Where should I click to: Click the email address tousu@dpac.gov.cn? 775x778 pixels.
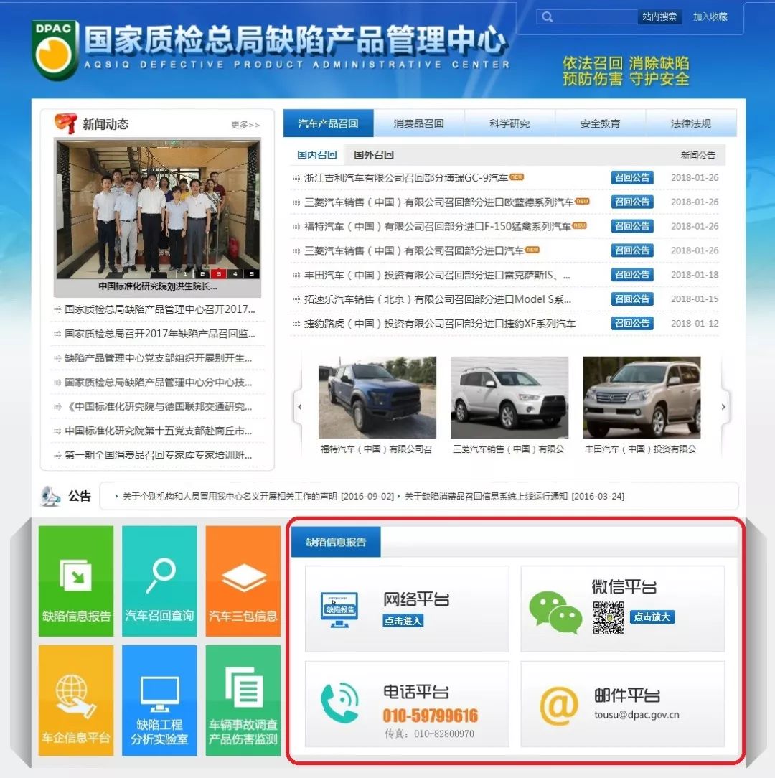point(637,715)
